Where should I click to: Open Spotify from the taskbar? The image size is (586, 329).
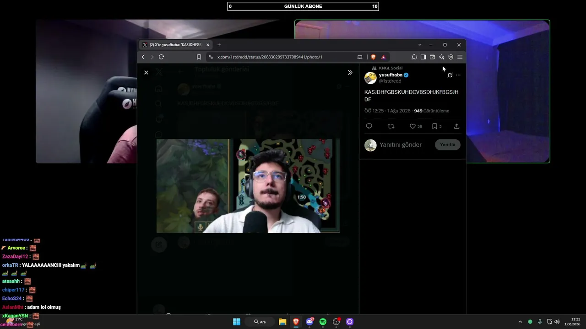pyautogui.click(x=323, y=322)
